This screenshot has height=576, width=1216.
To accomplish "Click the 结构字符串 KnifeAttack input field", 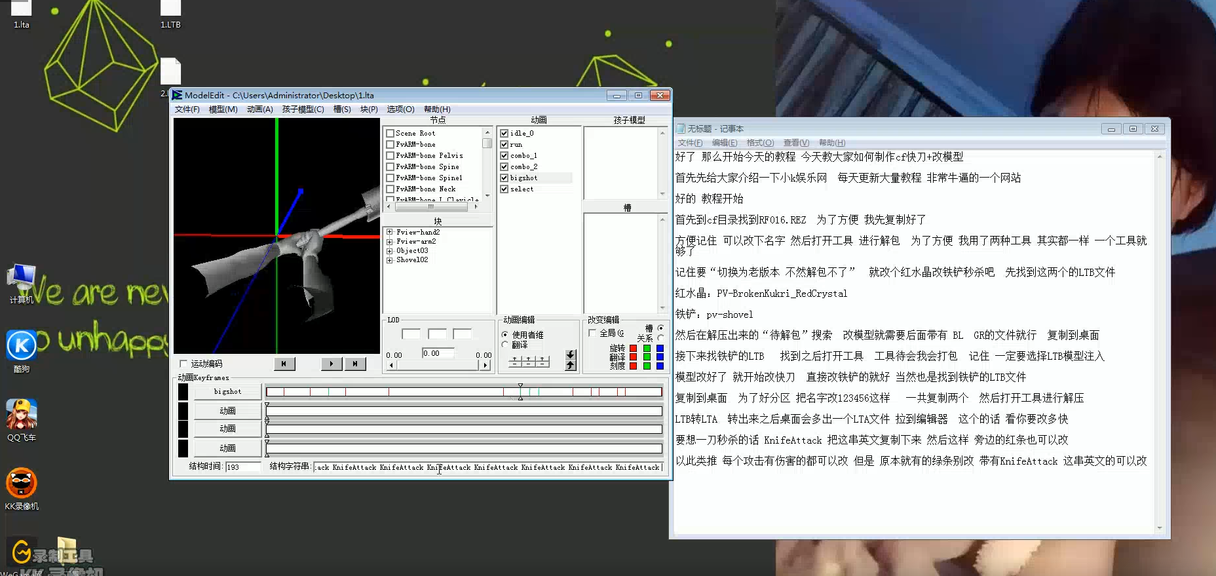I will coord(488,467).
